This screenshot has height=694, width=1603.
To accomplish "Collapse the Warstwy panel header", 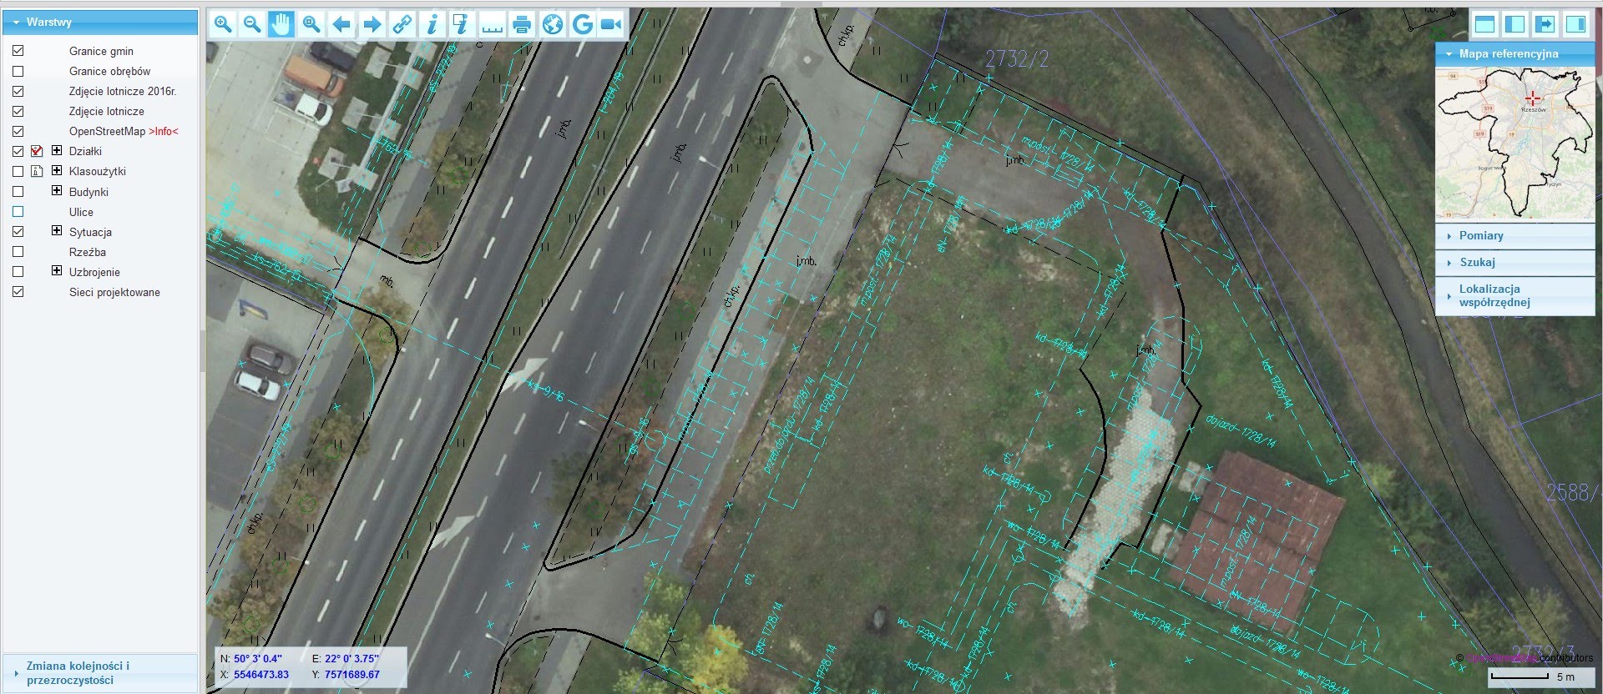I will (x=100, y=22).
